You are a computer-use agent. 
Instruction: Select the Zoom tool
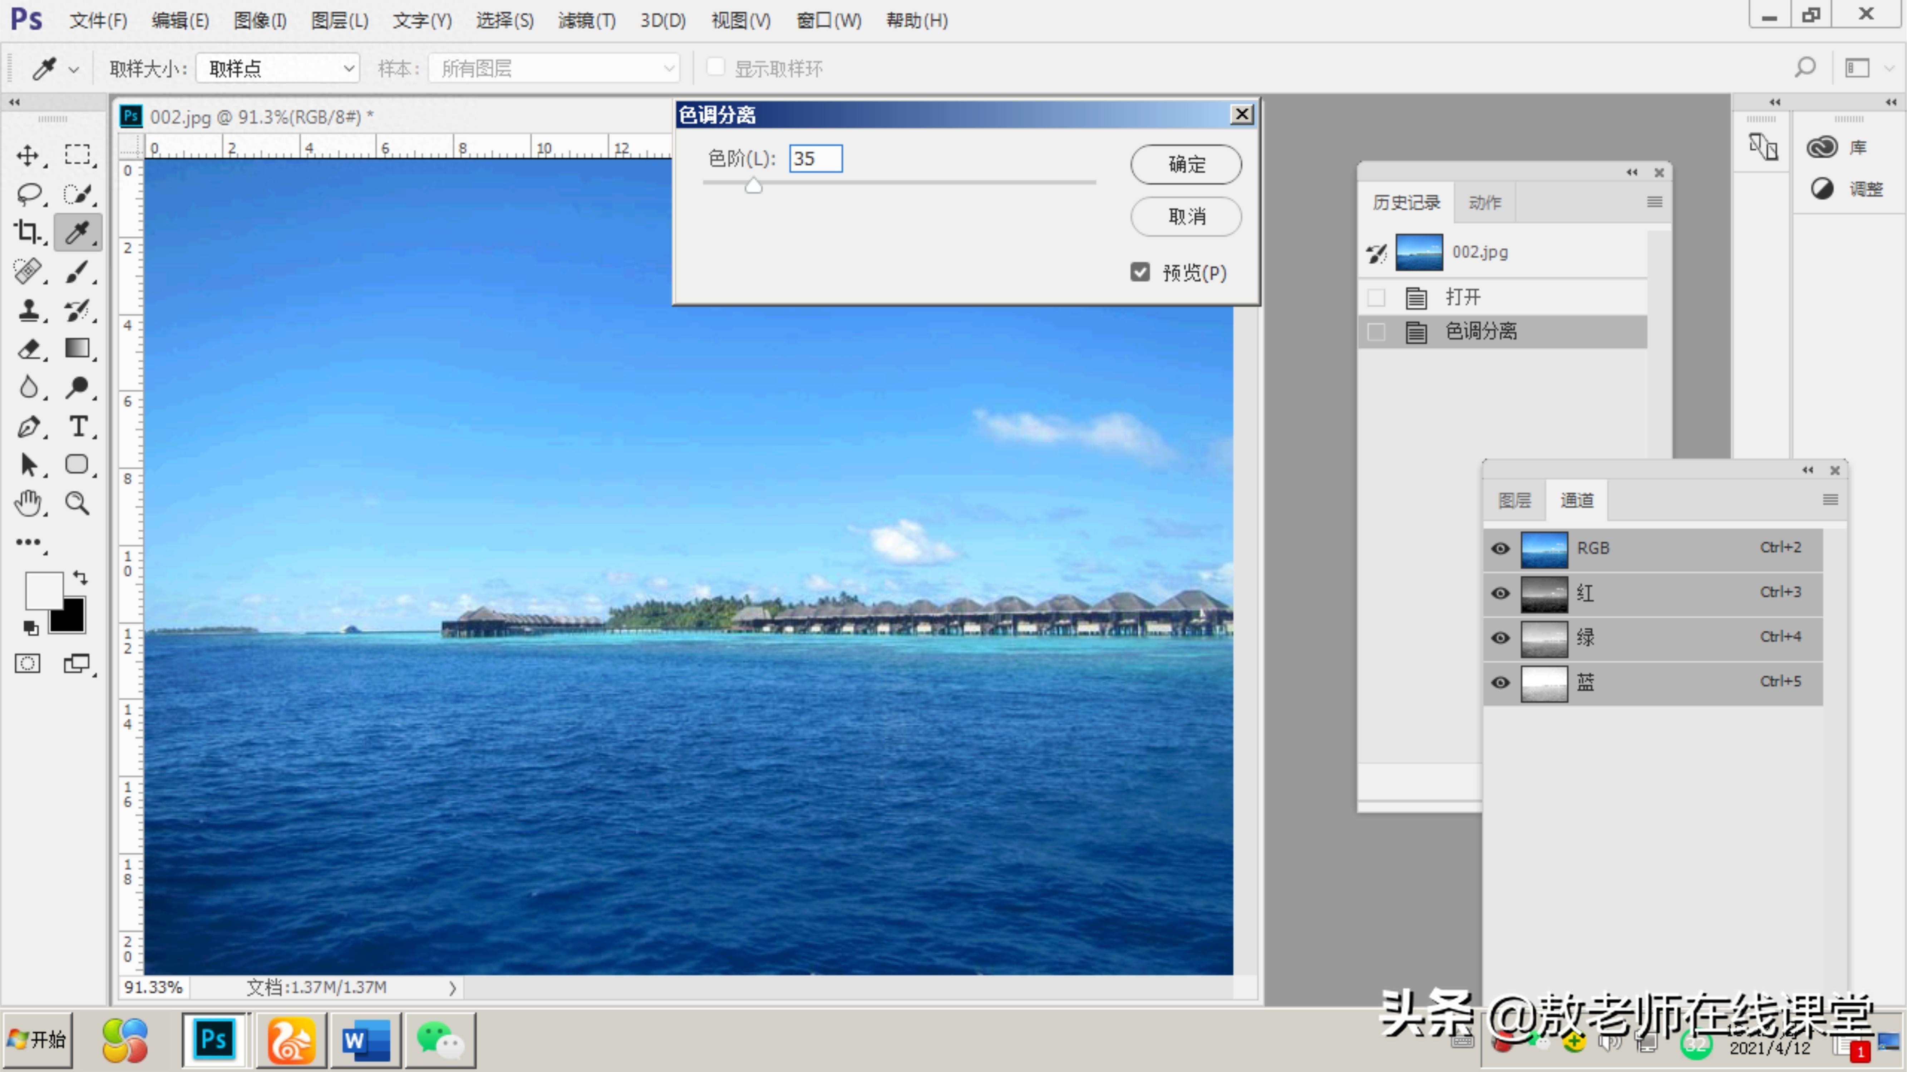(78, 503)
